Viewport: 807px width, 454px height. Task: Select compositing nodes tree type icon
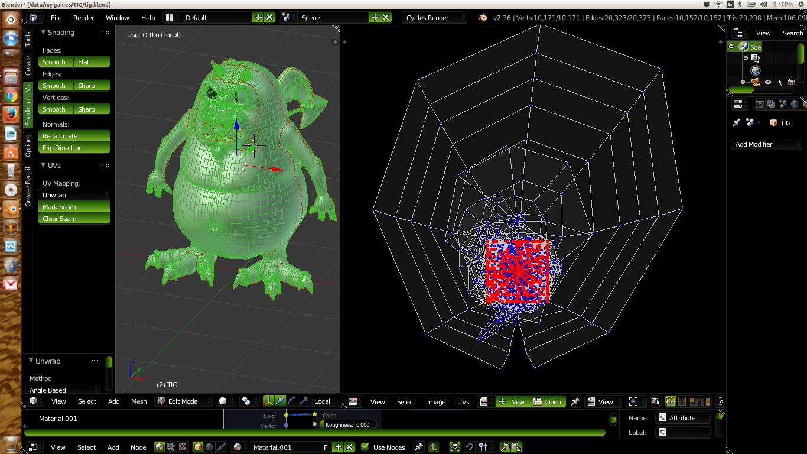pos(171,447)
